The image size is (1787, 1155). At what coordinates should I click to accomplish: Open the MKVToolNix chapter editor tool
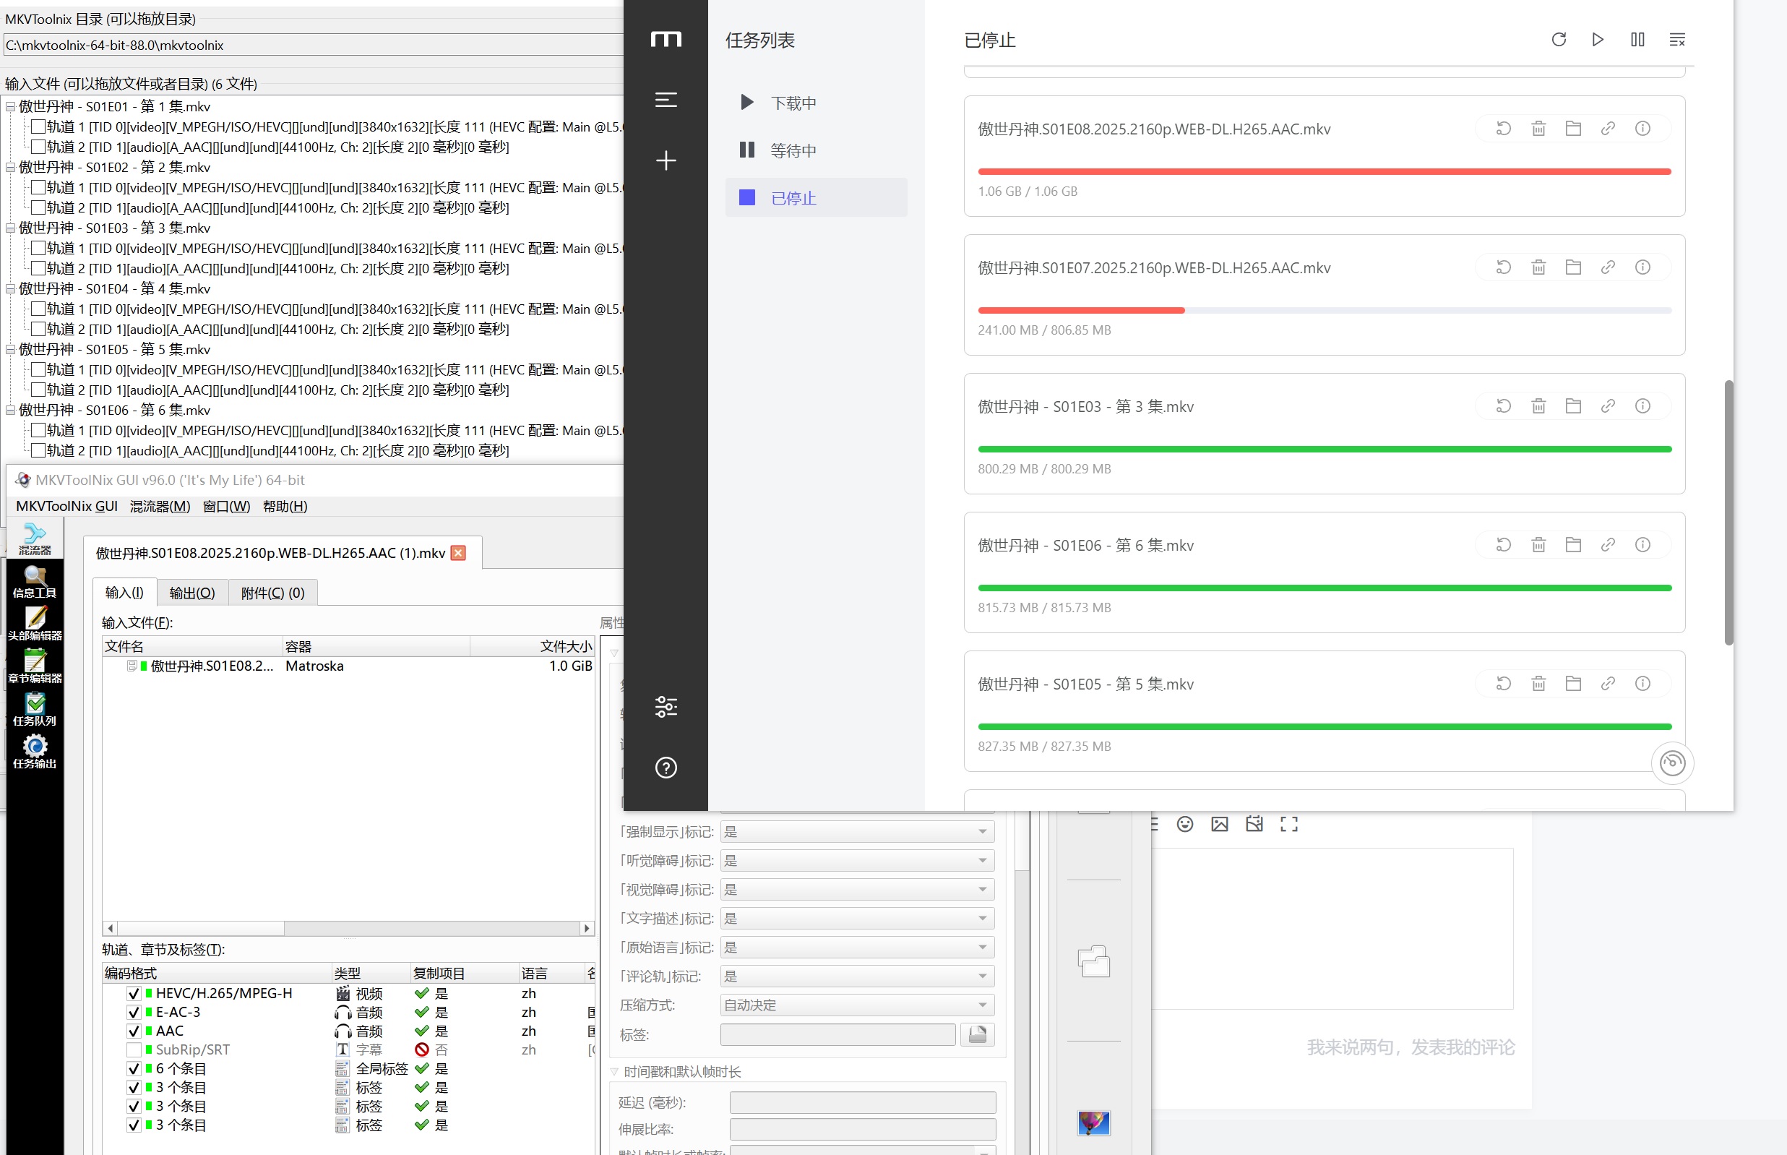click(x=35, y=666)
